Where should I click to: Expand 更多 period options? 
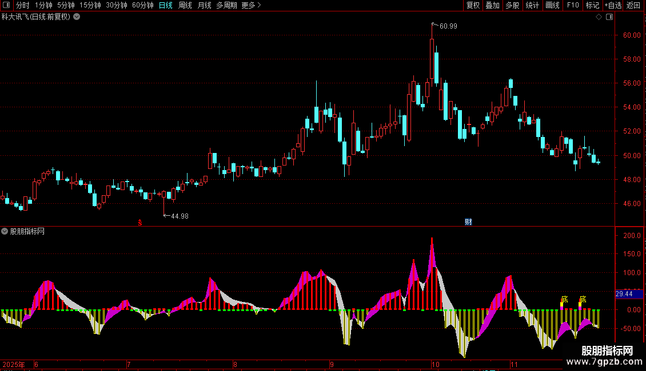coord(251,5)
